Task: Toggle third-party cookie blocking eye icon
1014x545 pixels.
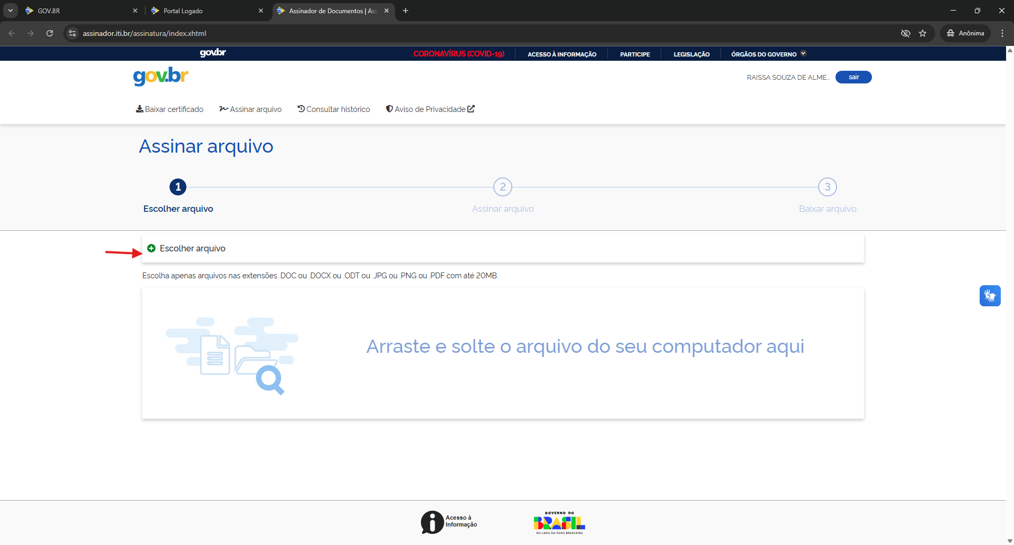Action: coord(906,33)
